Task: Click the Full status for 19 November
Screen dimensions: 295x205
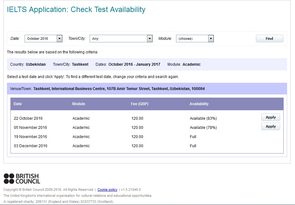Action: click(193, 137)
